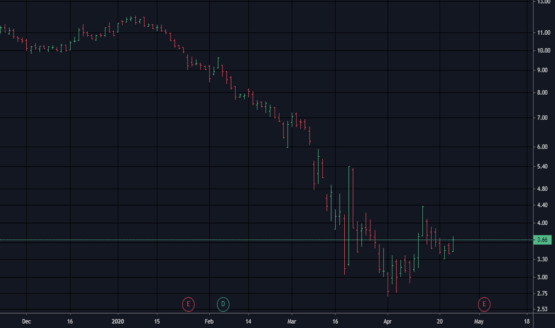Click the 7.00 price axis label
This screenshot has width=555, height=328.
542,117
